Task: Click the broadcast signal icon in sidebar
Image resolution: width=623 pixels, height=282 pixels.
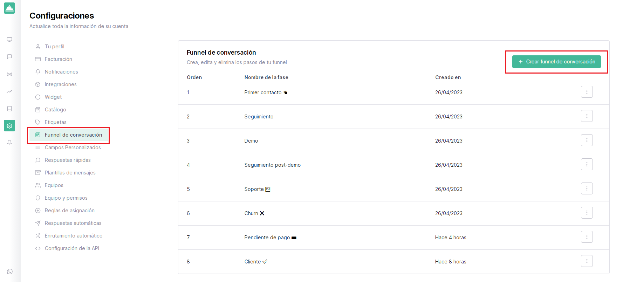Action: [9, 74]
